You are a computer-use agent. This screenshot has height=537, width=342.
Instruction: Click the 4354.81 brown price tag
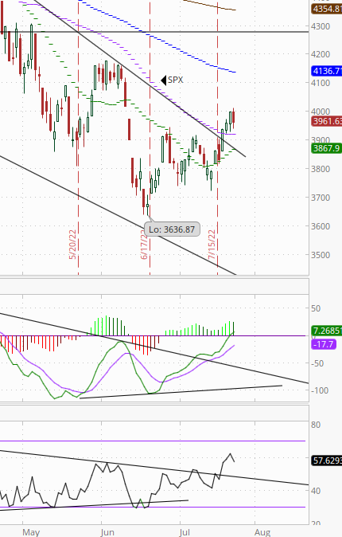click(x=327, y=9)
